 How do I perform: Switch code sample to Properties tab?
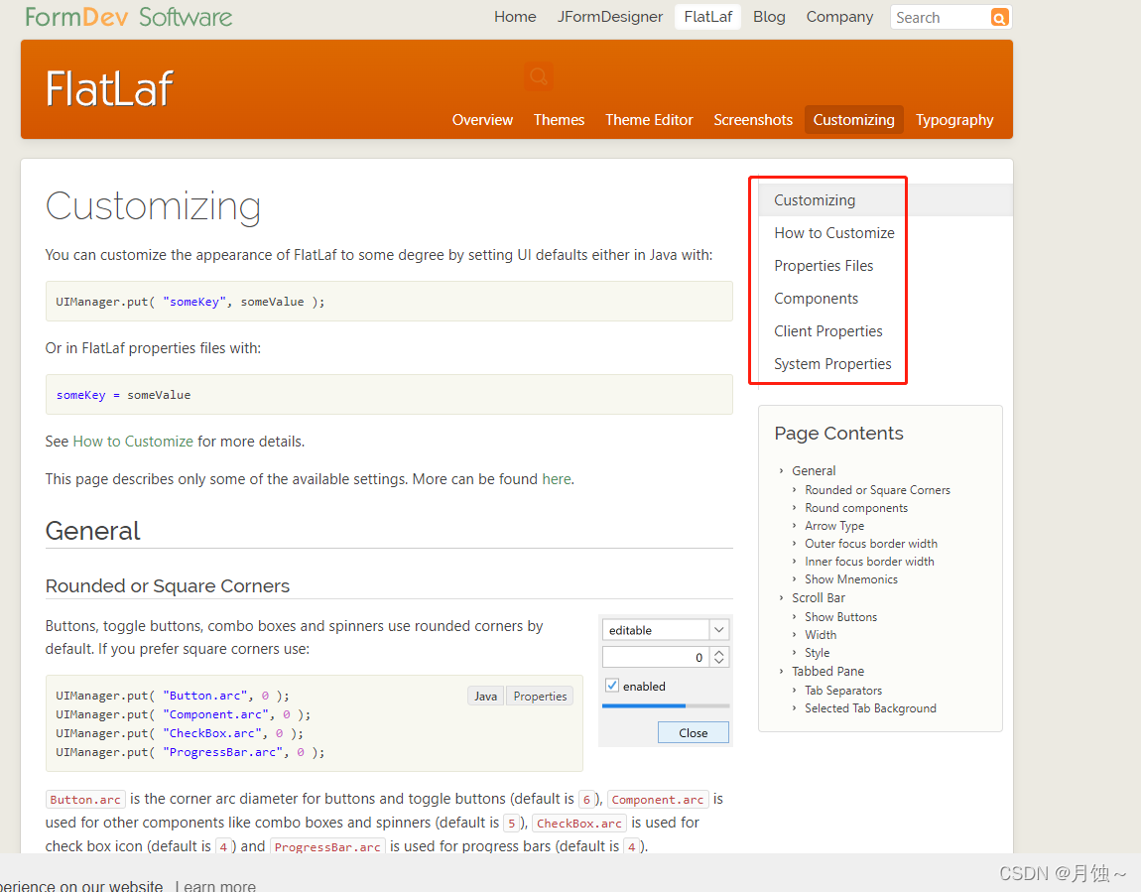540,697
